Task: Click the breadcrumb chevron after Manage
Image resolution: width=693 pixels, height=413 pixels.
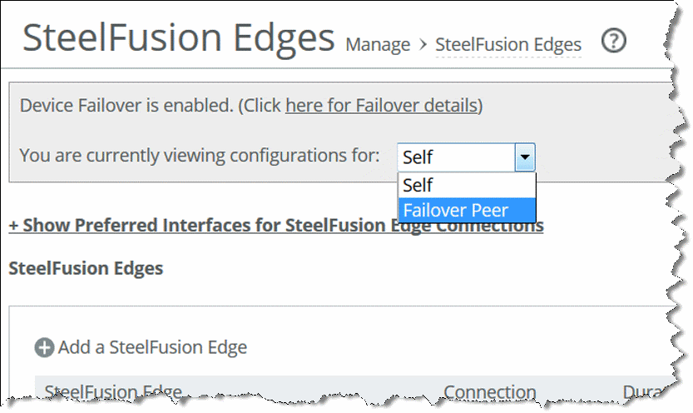Action: tap(423, 45)
